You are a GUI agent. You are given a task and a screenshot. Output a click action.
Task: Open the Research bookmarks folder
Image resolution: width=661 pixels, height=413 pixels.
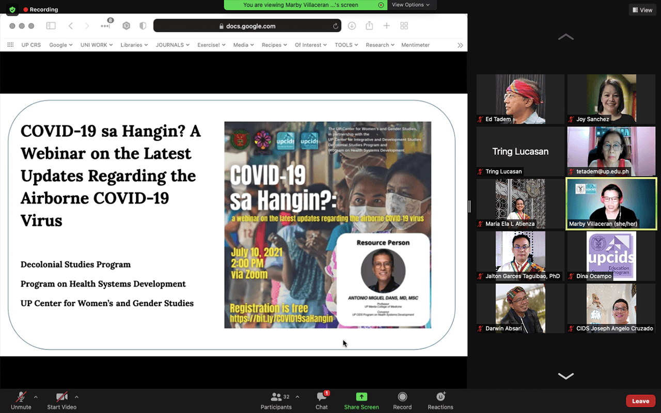pos(380,45)
